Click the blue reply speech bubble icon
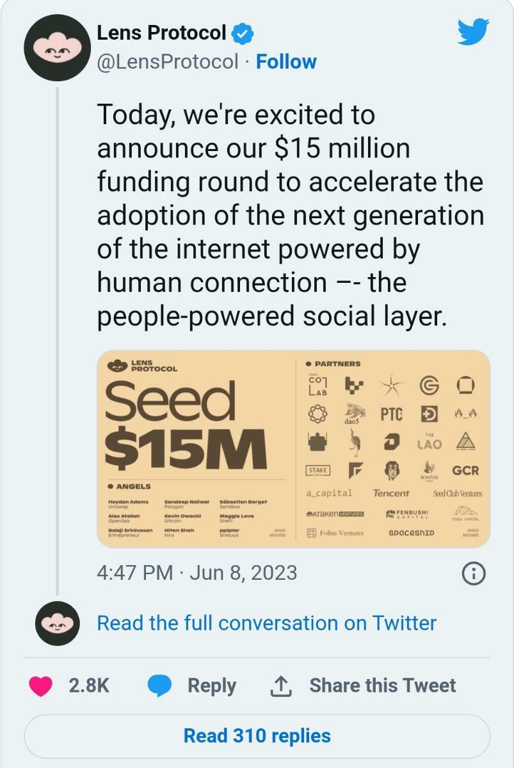 [x=159, y=685]
